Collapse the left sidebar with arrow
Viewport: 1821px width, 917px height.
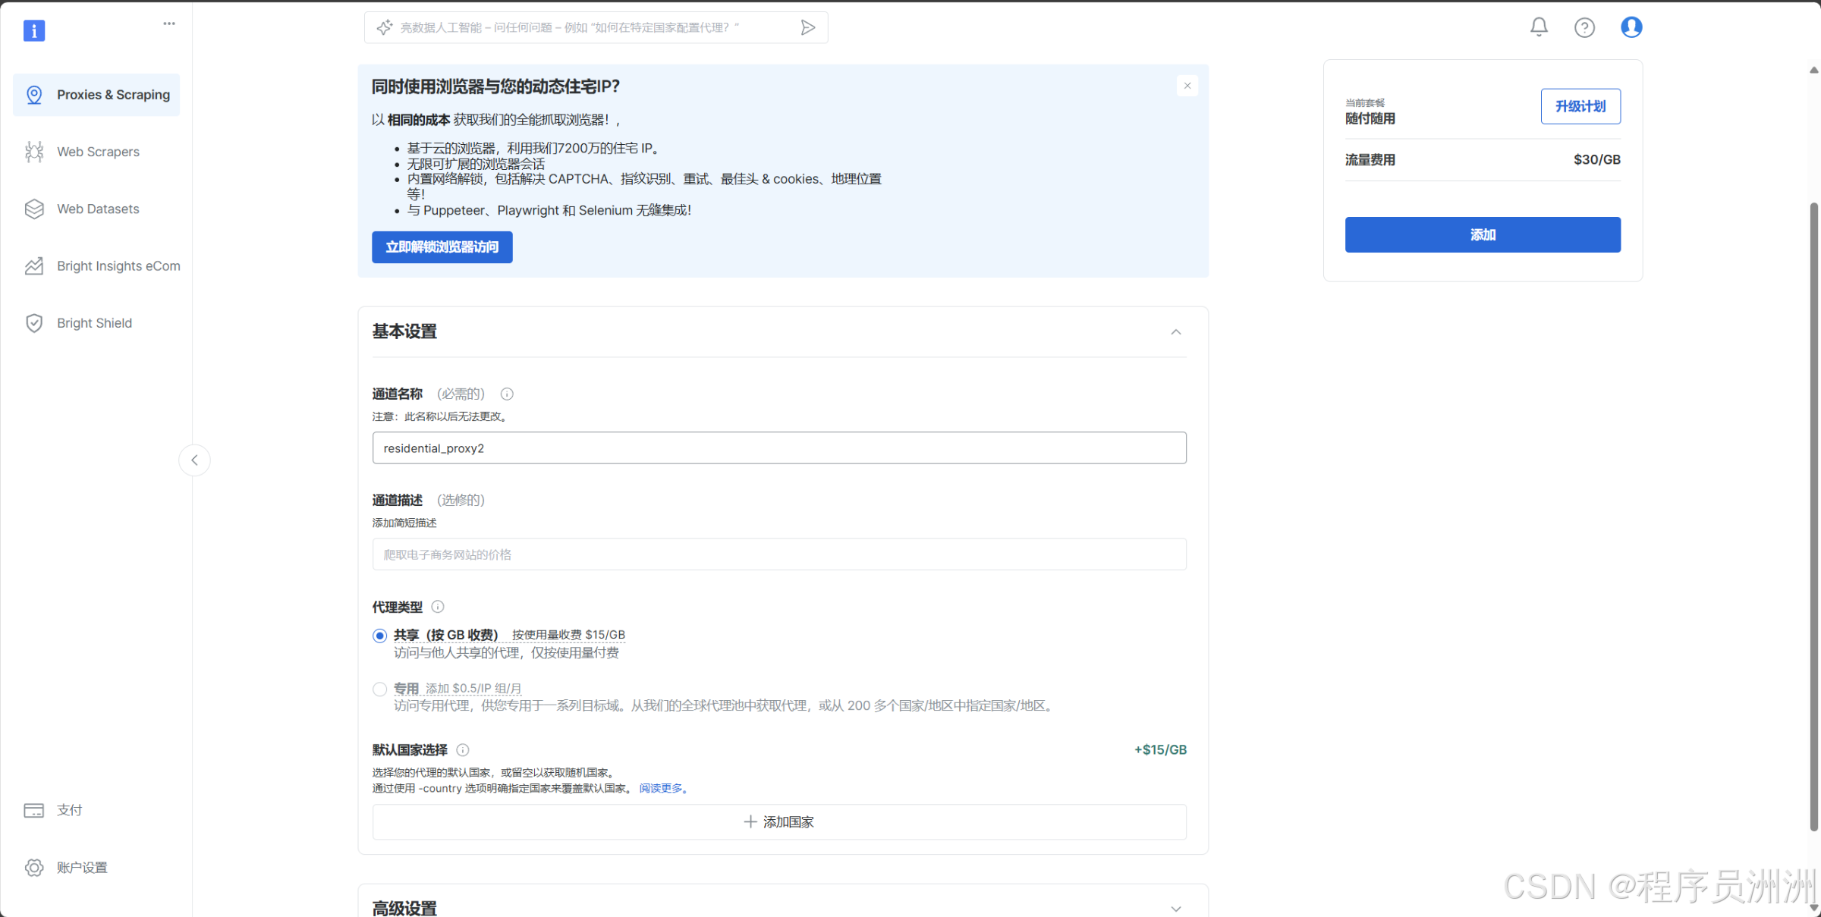(195, 460)
